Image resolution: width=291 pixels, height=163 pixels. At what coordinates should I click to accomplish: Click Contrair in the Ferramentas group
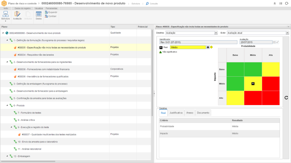coord(51,16)
